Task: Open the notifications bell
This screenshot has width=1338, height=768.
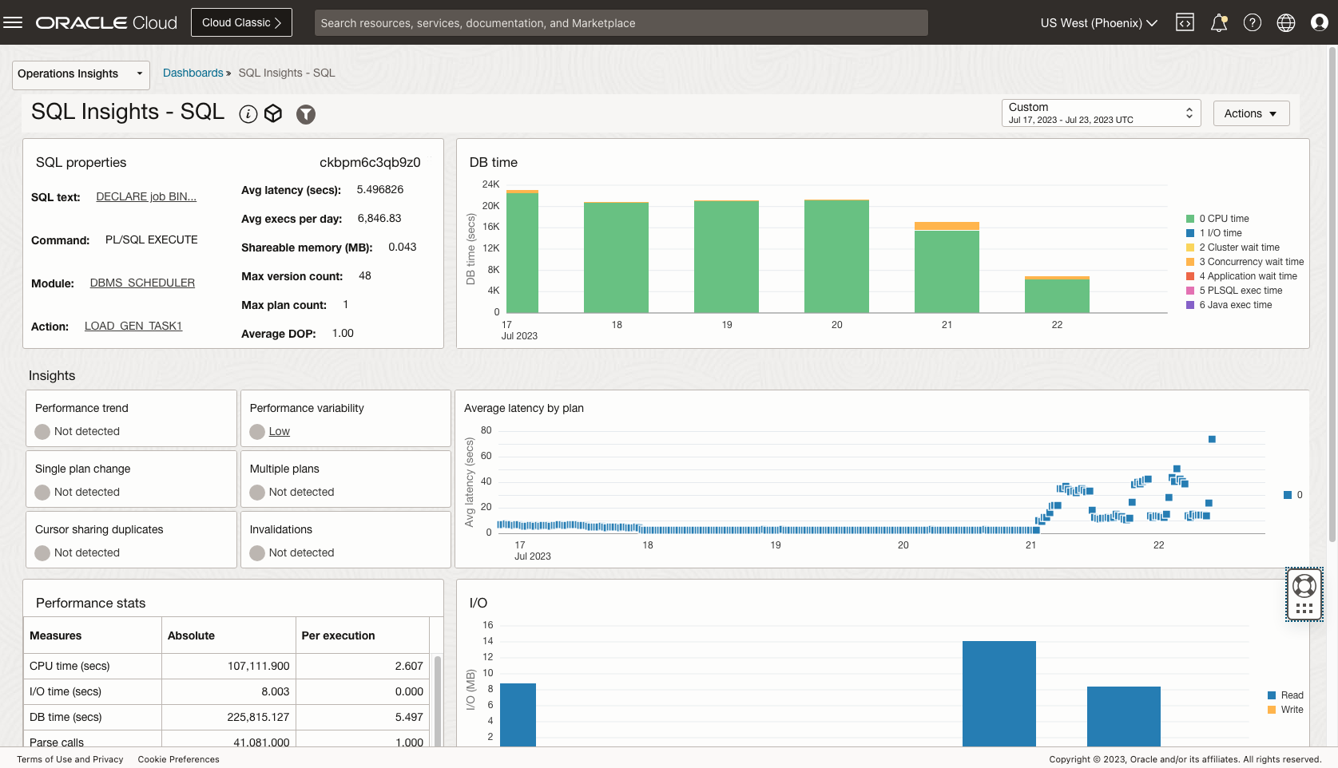Action: (x=1218, y=23)
